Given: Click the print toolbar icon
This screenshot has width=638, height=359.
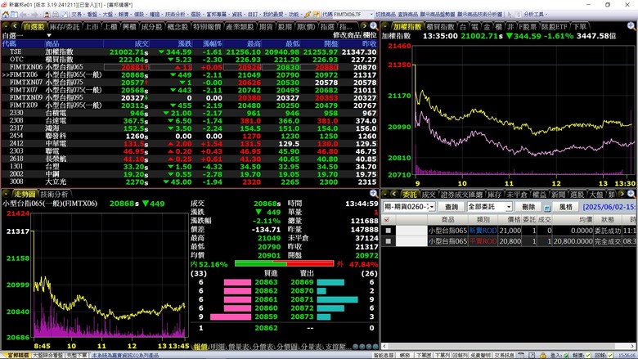Looking at the screenshot, I should [x=56, y=14].
